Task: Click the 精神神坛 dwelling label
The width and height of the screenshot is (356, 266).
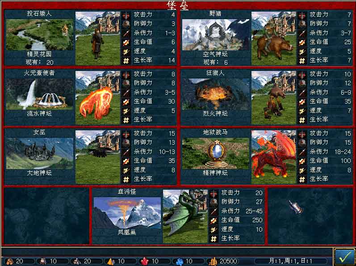Action: [215, 173]
